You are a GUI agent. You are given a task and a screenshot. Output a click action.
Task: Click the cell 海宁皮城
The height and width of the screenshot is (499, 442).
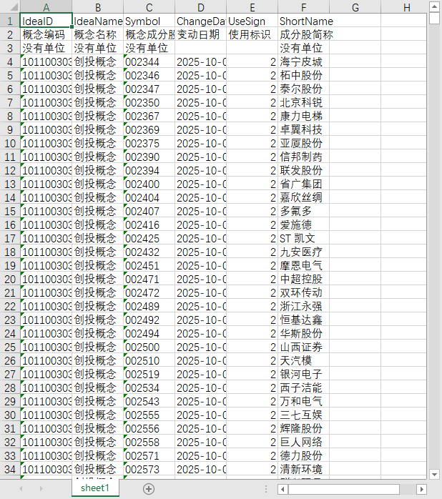coord(303,61)
